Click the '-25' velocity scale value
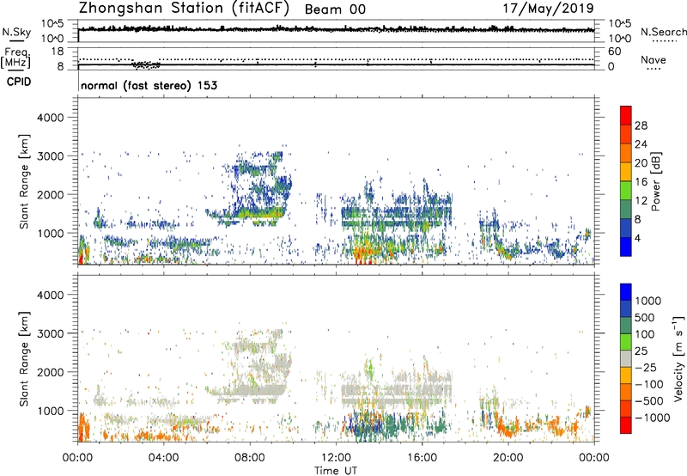This screenshot has height=476, width=687. coord(645,367)
